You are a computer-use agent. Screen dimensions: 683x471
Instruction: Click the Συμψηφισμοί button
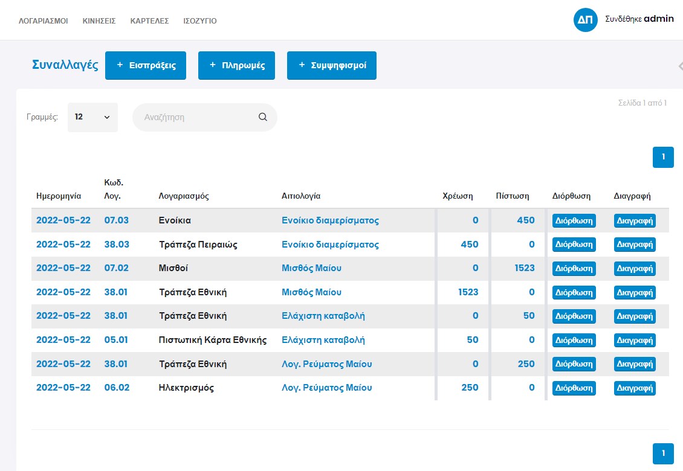[331, 65]
